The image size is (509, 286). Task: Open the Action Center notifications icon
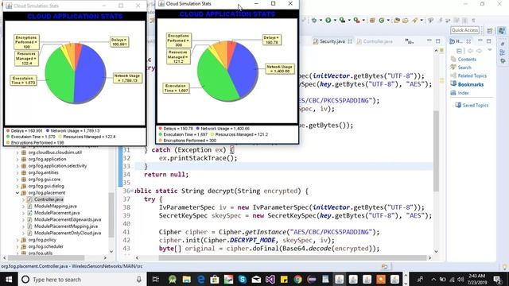click(x=498, y=279)
